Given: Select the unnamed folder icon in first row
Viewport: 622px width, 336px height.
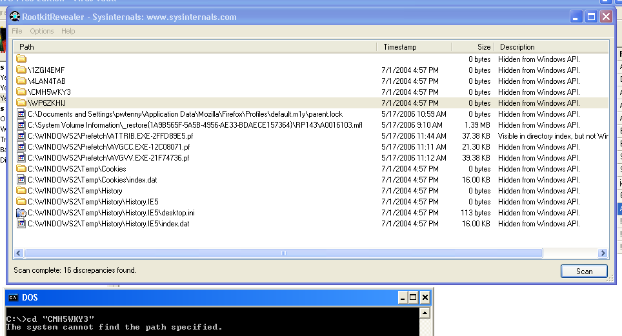Looking at the screenshot, I should coord(21,59).
